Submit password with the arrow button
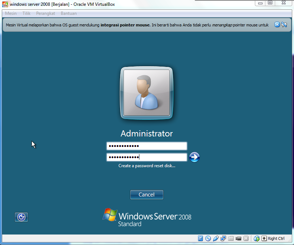The image size is (294, 245). pyautogui.click(x=194, y=157)
